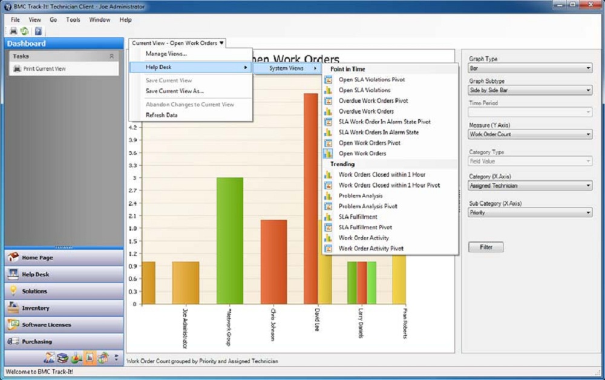This screenshot has width=605, height=380.
Task: Open the Category (X Axis) dropdown
Action: pos(530,186)
